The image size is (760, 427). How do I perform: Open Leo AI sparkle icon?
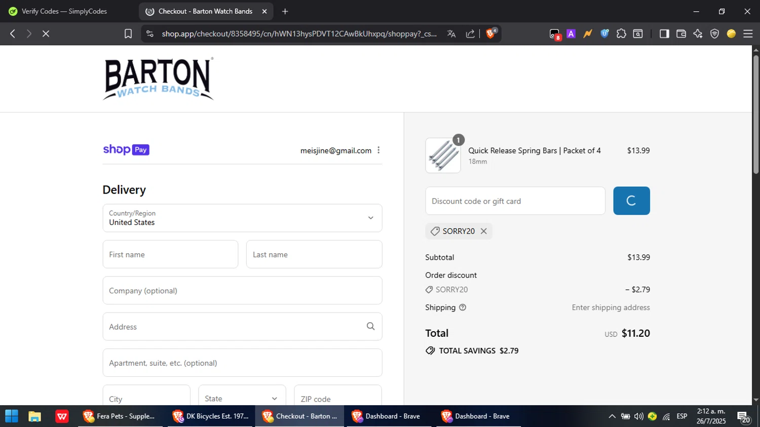point(698,33)
